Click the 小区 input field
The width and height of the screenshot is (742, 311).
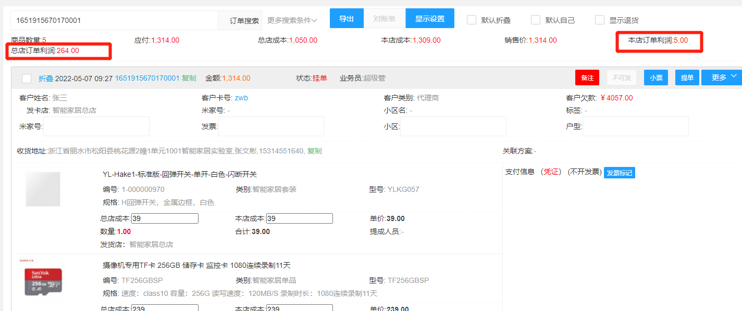click(x=453, y=126)
